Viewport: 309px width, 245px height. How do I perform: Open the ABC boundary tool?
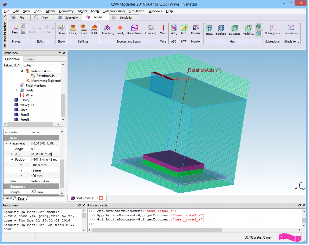[174, 30]
